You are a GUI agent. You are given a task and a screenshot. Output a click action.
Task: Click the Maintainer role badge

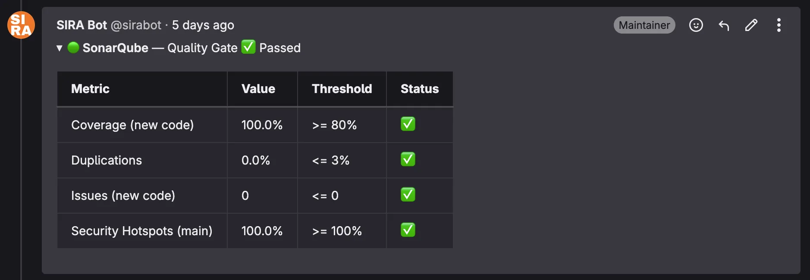coord(644,25)
